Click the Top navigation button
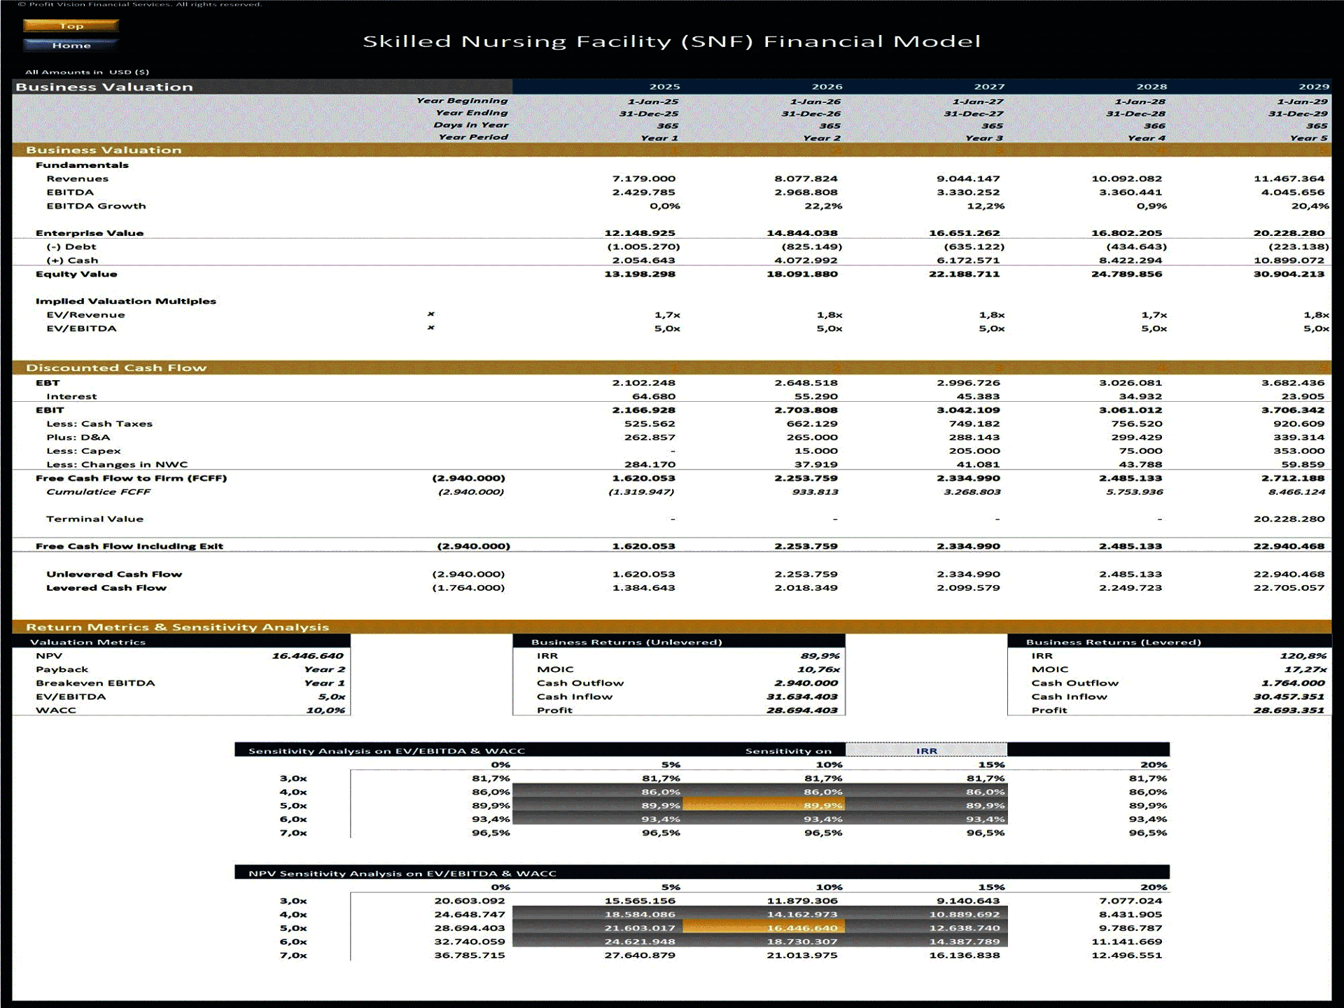This screenshot has width=1344, height=1008. point(72,26)
